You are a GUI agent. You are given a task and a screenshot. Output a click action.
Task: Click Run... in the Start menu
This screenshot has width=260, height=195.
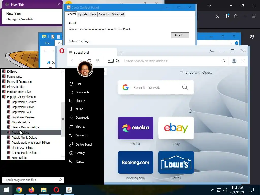[x=79, y=161]
